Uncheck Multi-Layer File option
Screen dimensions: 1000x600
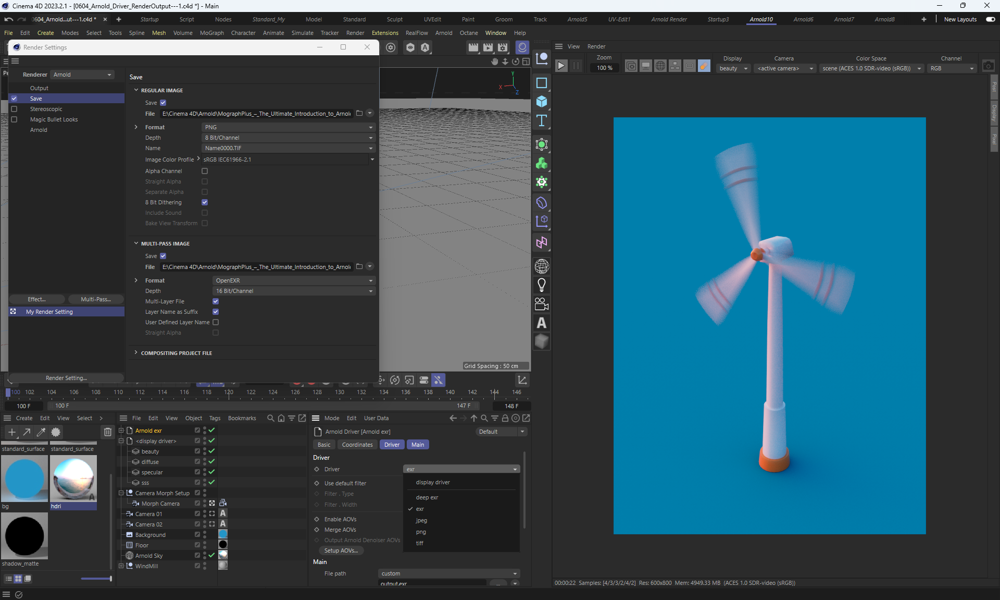[x=216, y=301]
